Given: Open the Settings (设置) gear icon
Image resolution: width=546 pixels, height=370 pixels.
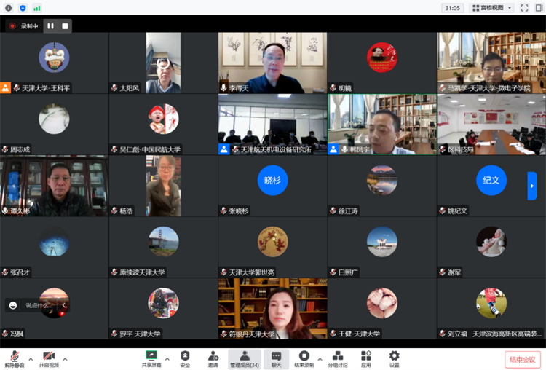Looking at the screenshot, I should [x=394, y=357].
